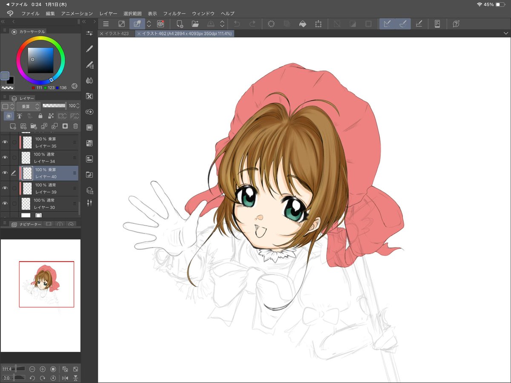Click the Fill paint bucket icon

click(302, 24)
